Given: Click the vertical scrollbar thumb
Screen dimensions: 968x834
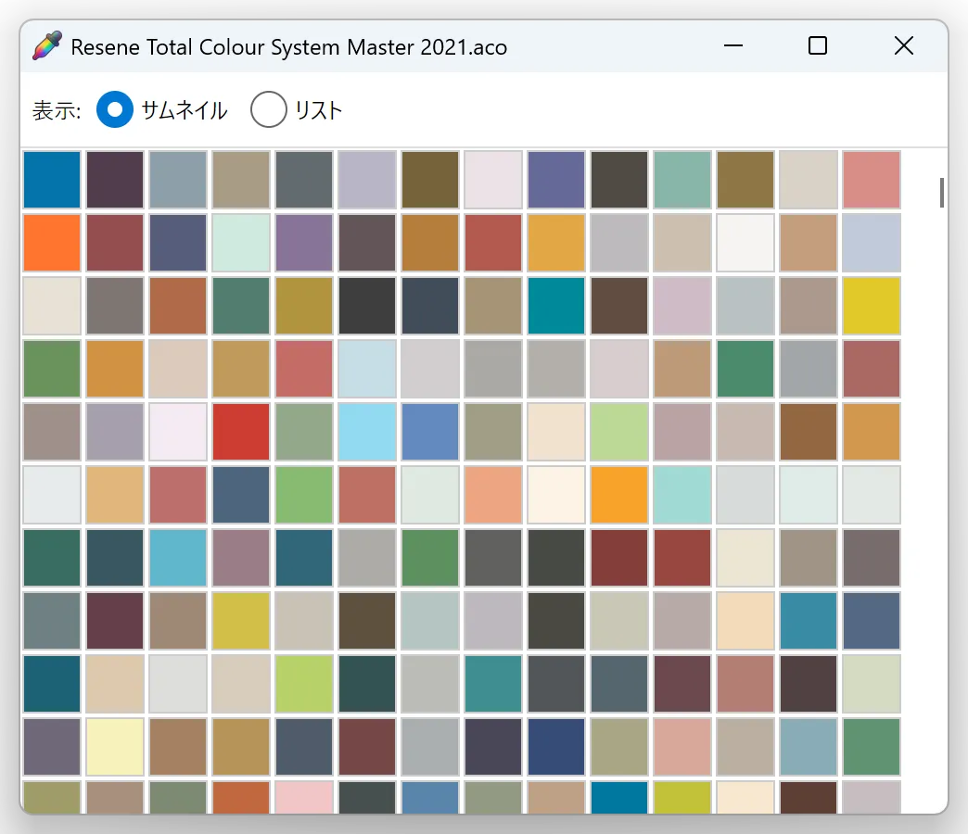Looking at the screenshot, I should click(x=941, y=193).
